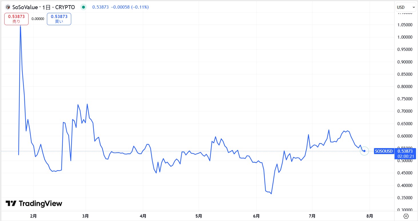Click the 7月 date axis label
418x221 pixels.
(312, 216)
